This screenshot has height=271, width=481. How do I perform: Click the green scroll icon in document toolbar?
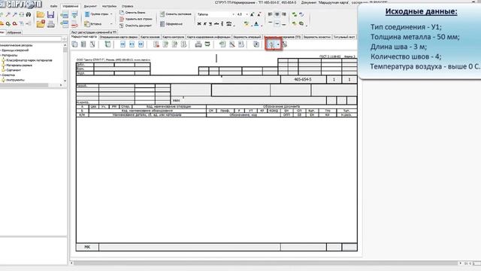(x=107, y=44)
